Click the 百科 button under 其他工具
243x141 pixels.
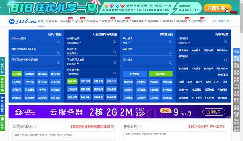[x=225, y=82]
